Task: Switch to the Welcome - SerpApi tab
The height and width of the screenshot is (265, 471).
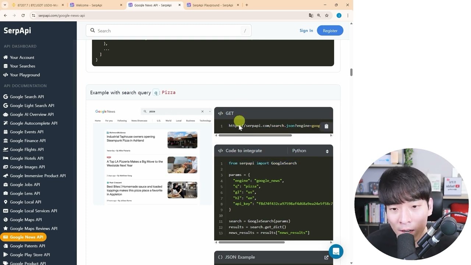Action: [x=96, y=5]
